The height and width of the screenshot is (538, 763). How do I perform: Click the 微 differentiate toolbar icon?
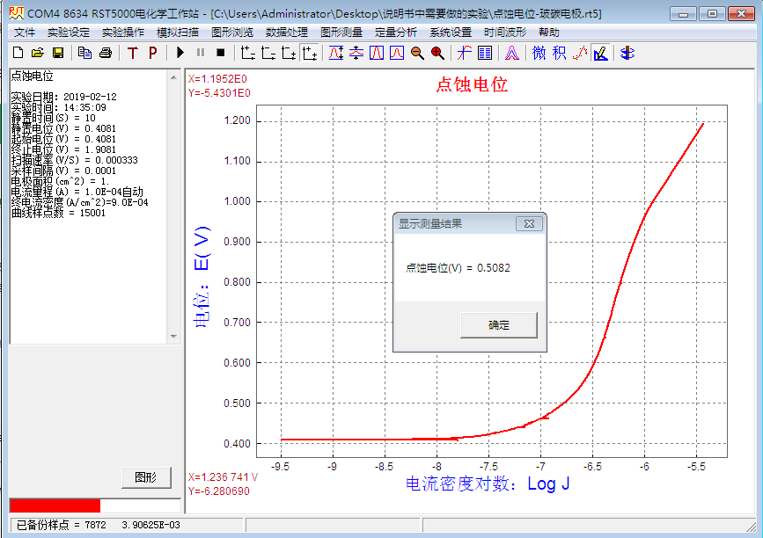tap(539, 53)
